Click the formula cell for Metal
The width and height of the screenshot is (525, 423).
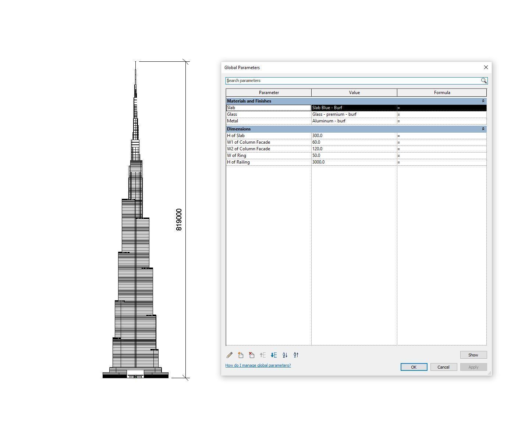442,121
